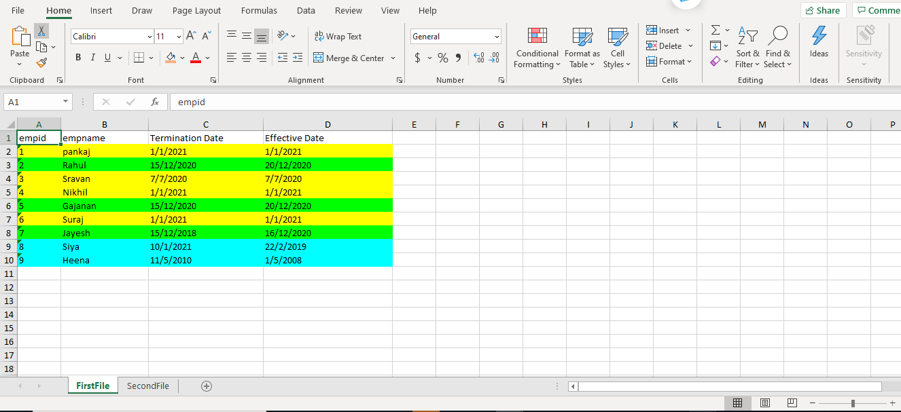Expand Merge & Center dropdown arrow
Screen dimensions: 901x412
[x=393, y=58]
